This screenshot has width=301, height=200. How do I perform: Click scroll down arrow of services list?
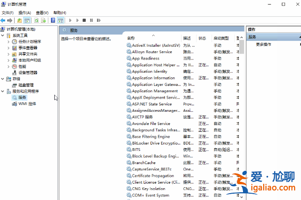pos(242,197)
